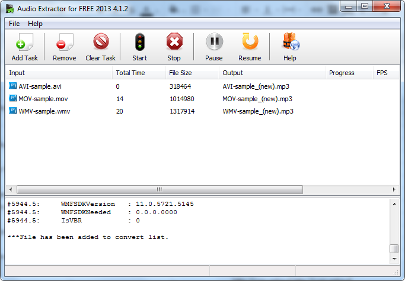Click the horizontal scrollbar right arrow
The image size is (405, 281).
(x=394, y=189)
